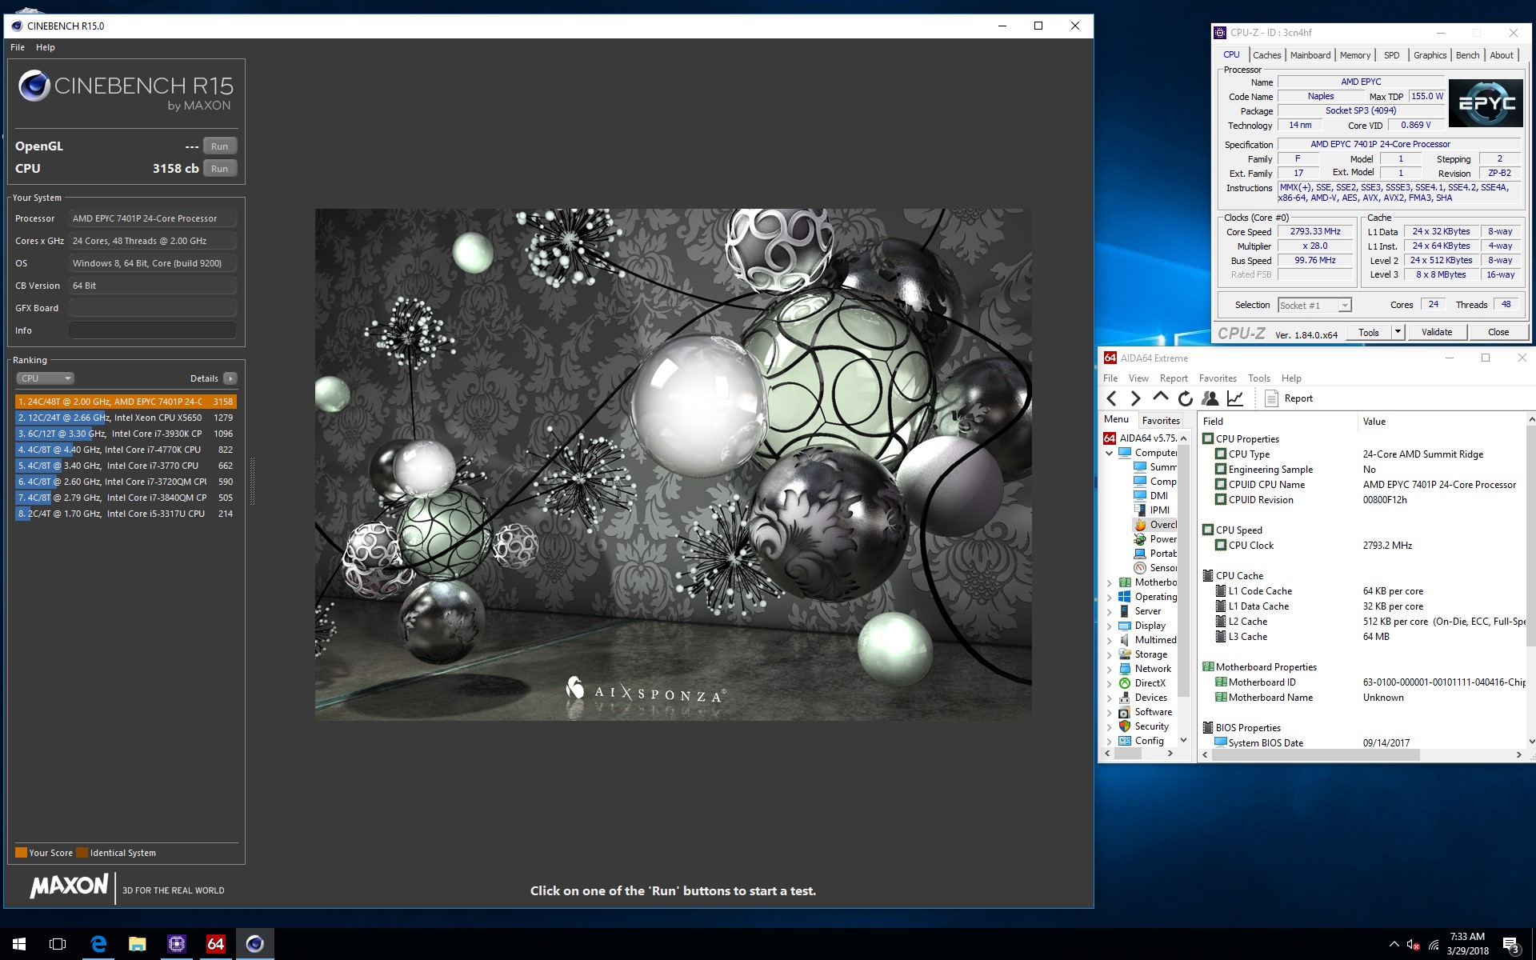Select the AMD EPYC 7401P ranking row
Viewport: 1536px width, 960px height.
click(126, 402)
